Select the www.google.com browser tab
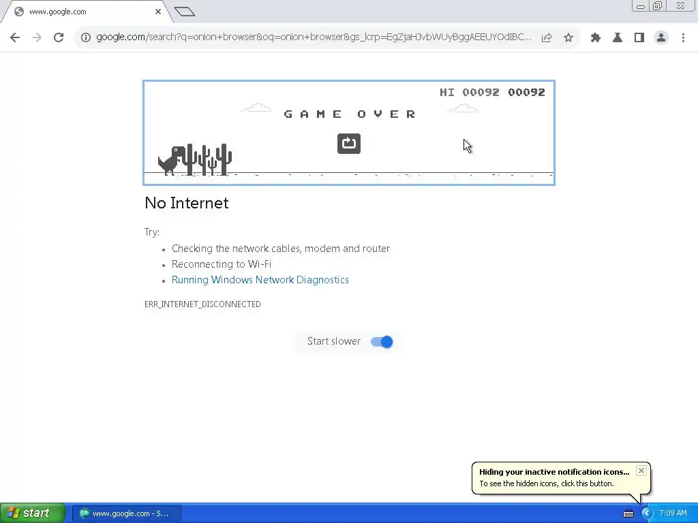This screenshot has height=523, width=698. (x=87, y=12)
